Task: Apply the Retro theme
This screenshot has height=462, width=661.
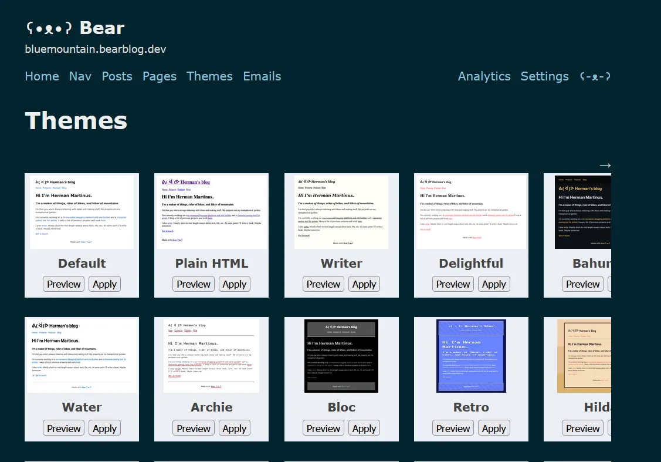Action: pos(494,429)
